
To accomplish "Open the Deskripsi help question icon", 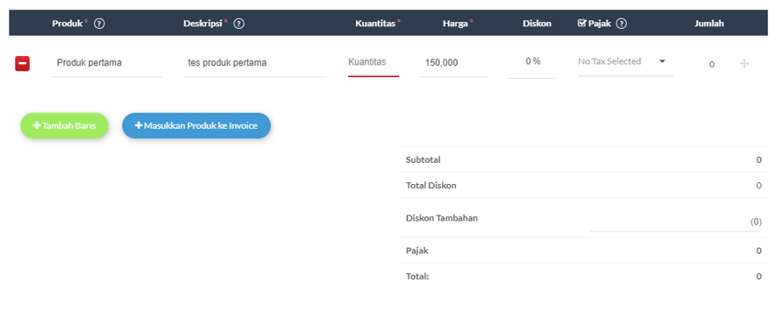I will pos(239,24).
